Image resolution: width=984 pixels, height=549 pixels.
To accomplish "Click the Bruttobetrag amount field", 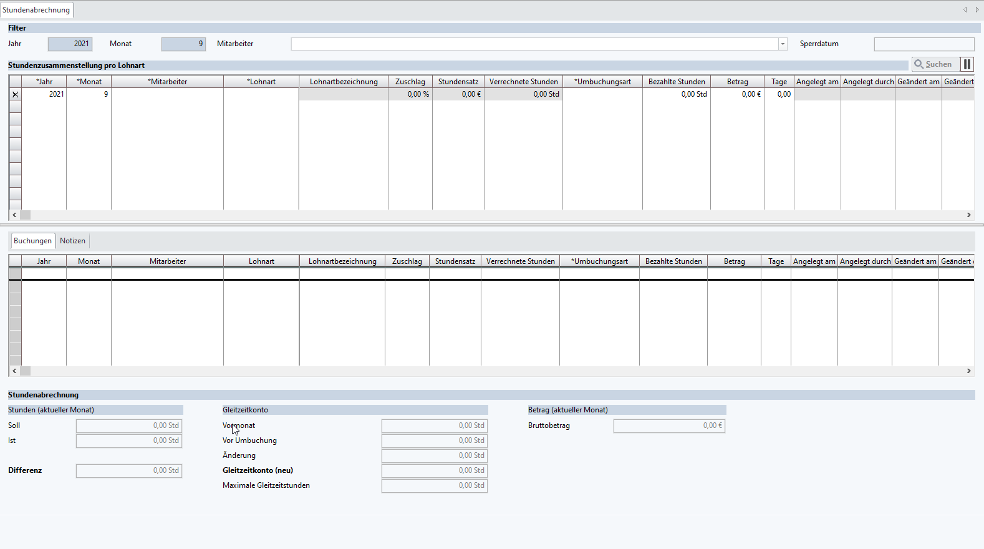I will pyautogui.click(x=668, y=425).
